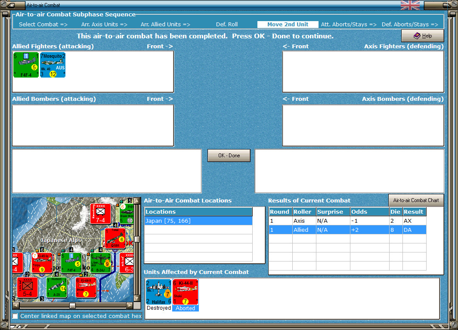Click the Japanese Alps label on the map

[60, 240]
